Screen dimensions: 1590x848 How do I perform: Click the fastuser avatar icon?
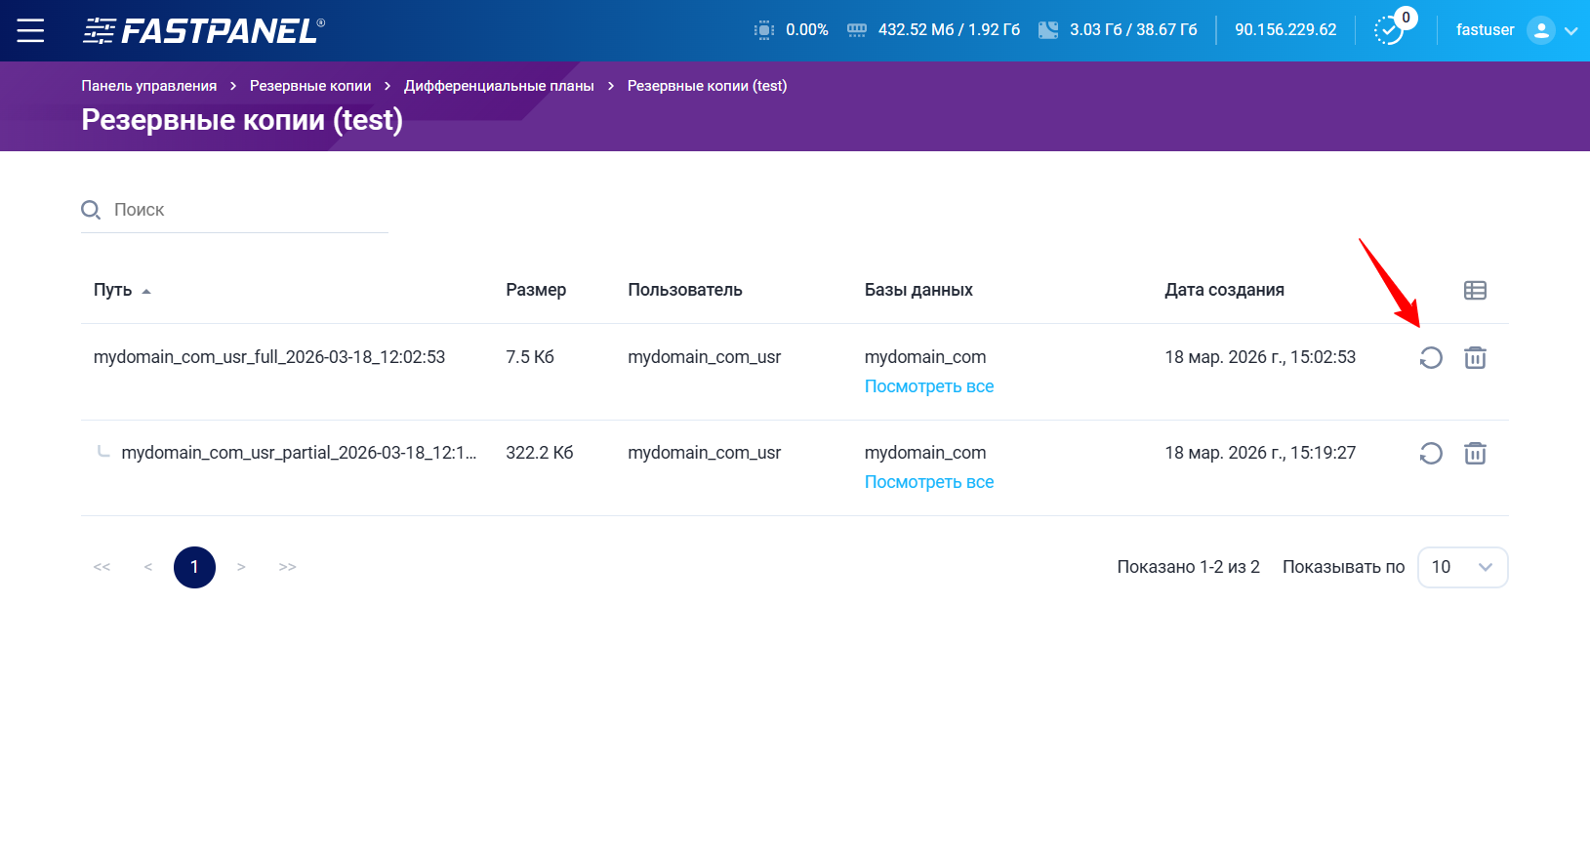tap(1540, 30)
